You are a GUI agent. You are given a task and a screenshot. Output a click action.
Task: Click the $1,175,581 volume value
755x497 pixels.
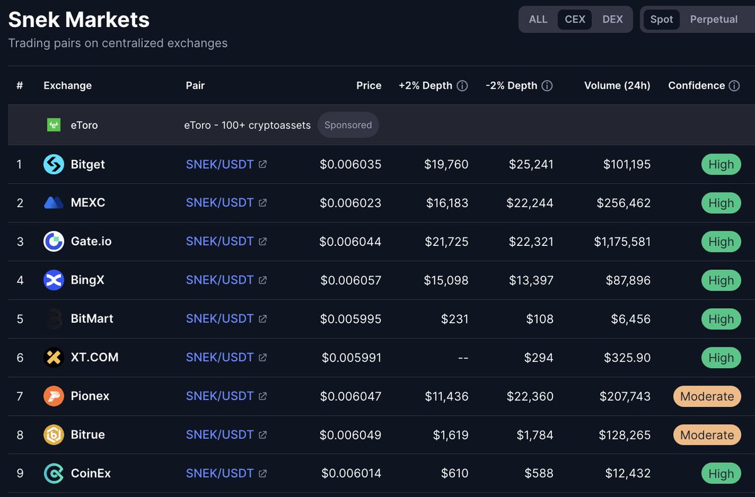click(622, 242)
